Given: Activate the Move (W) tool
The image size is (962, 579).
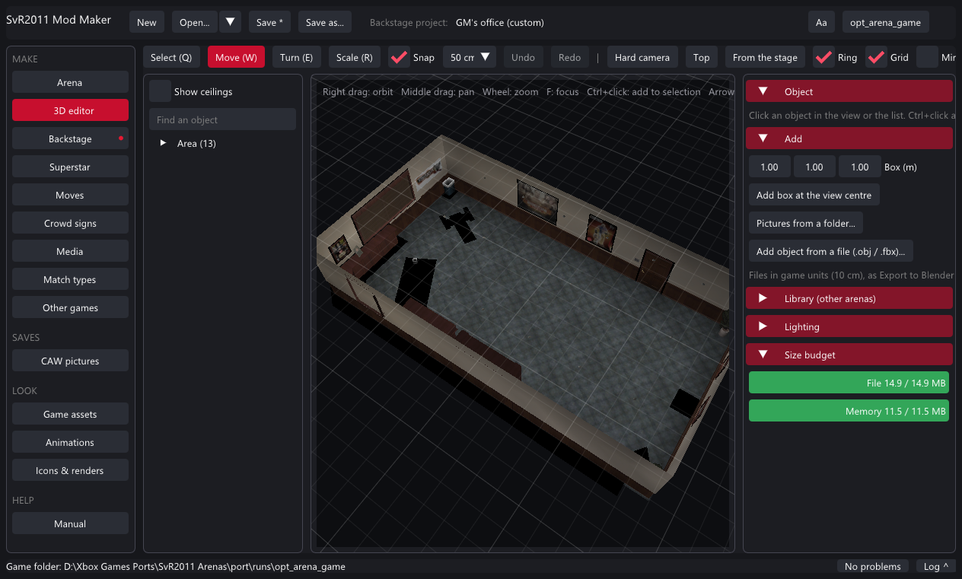Looking at the screenshot, I should point(236,57).
